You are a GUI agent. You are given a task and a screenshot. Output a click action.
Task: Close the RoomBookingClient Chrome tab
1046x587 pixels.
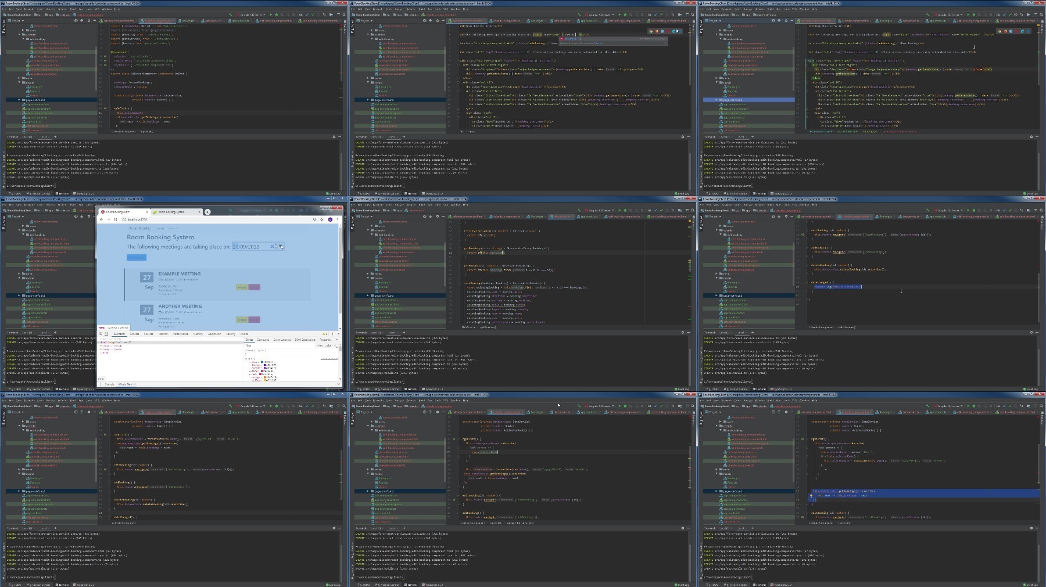click(x=147, y=212)
